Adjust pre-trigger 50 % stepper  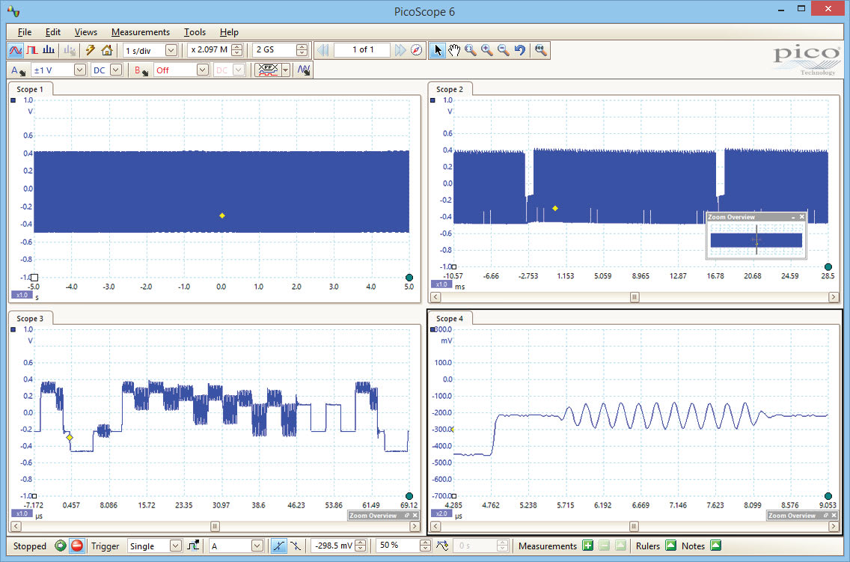426,546
